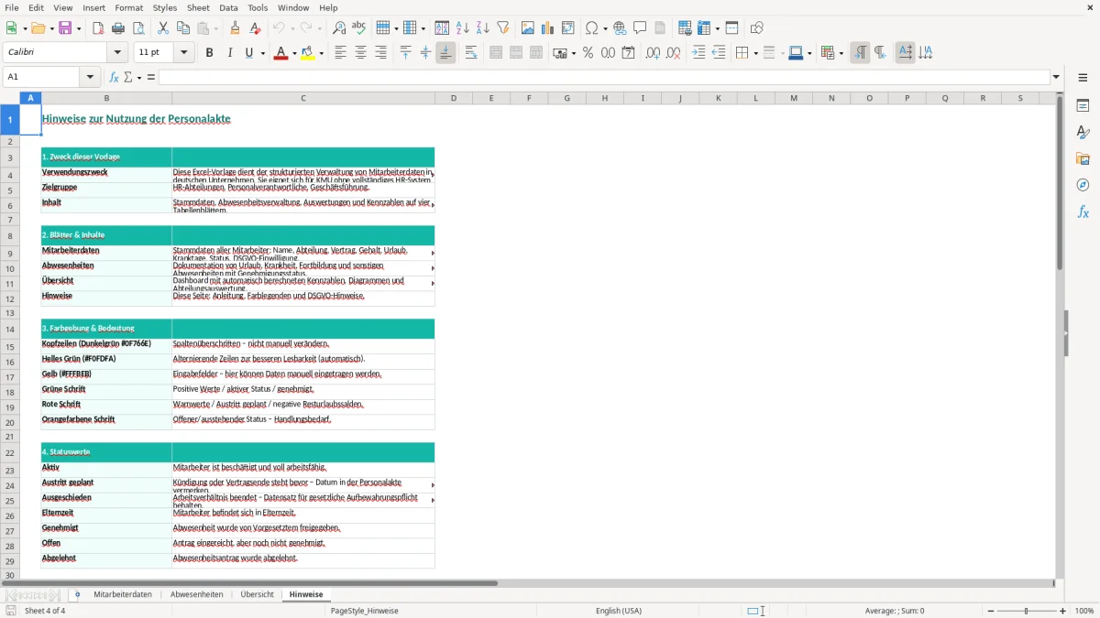
Task: Click Sort Descending icon
Action: click(x=483, y=28)
